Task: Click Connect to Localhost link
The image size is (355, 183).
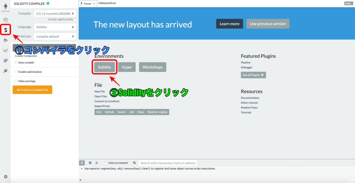Action: click(107, 101)
